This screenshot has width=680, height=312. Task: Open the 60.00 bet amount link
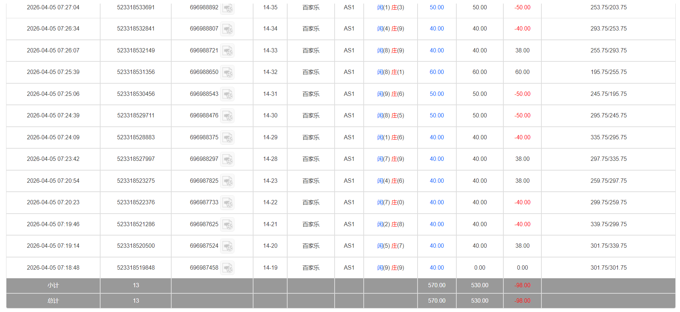tap(437, 72)
